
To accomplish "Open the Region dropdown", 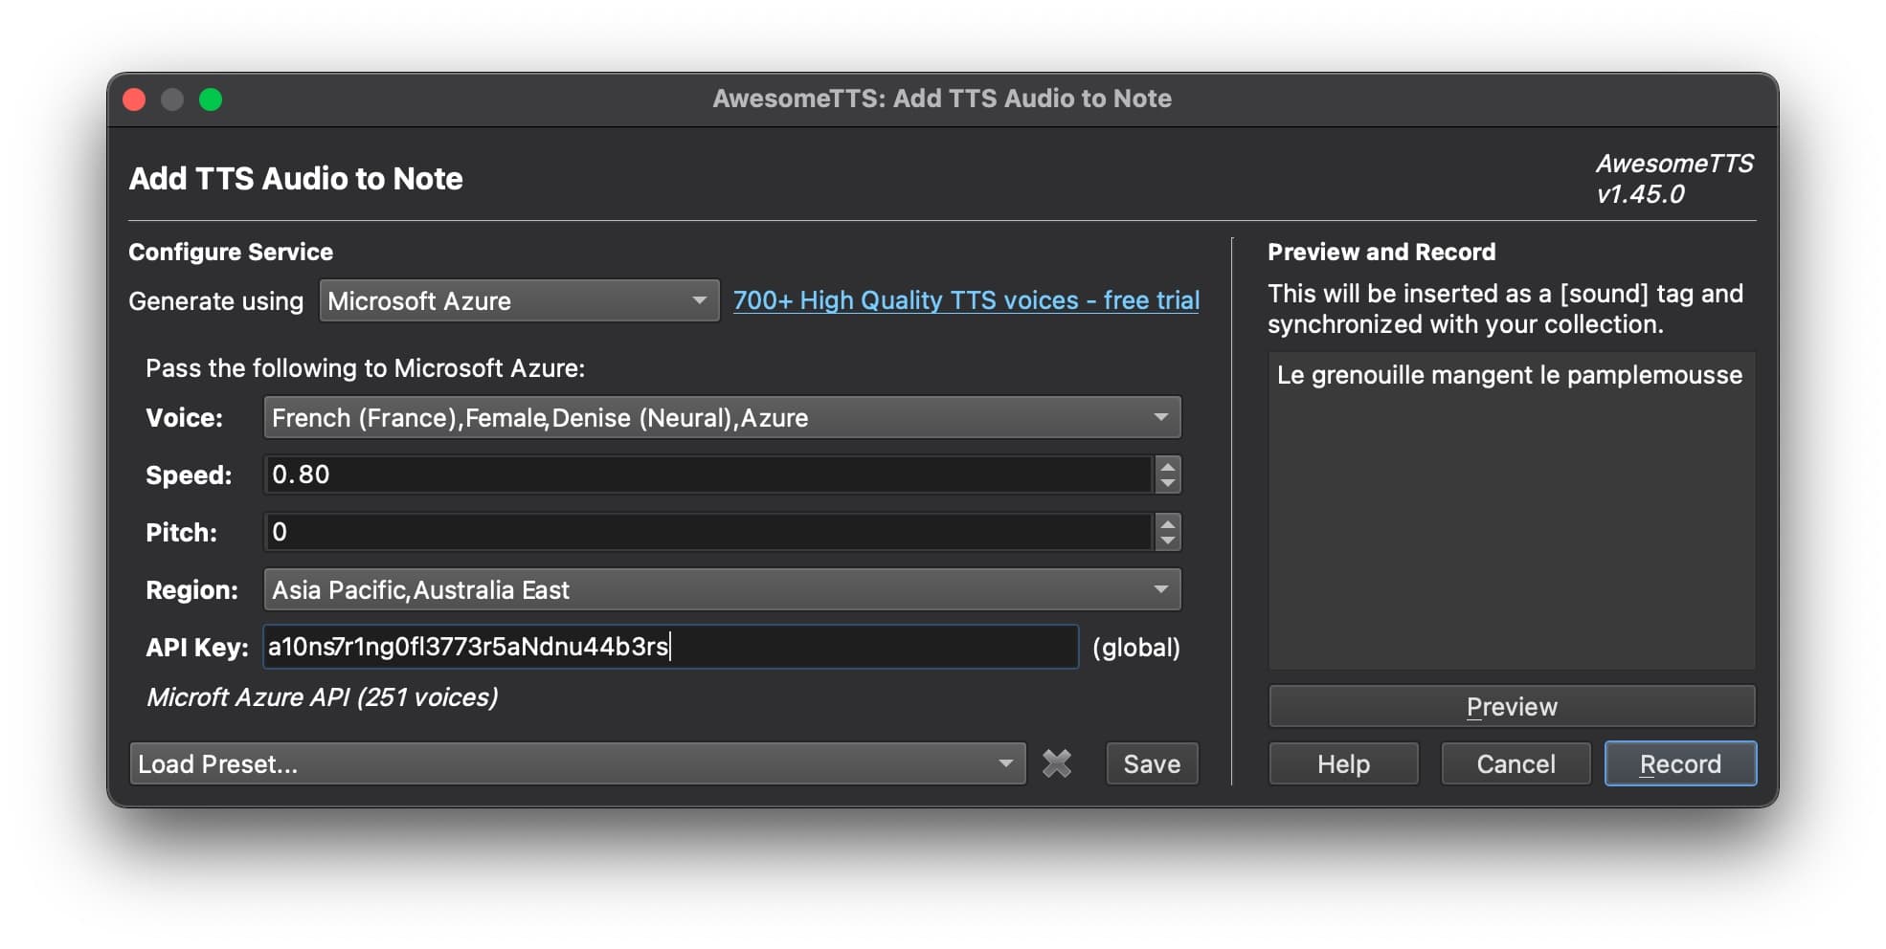I will coord(722,589).
